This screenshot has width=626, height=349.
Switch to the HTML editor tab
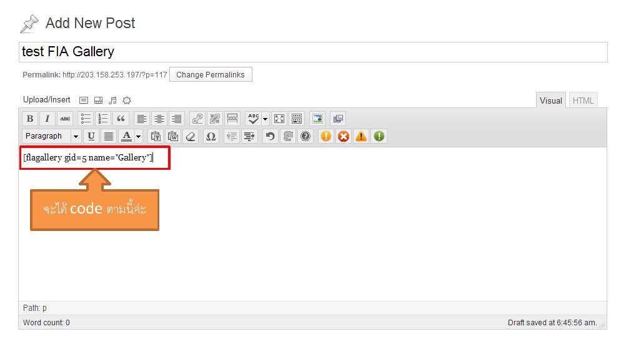pyautogui.click(x=583, y=101)
